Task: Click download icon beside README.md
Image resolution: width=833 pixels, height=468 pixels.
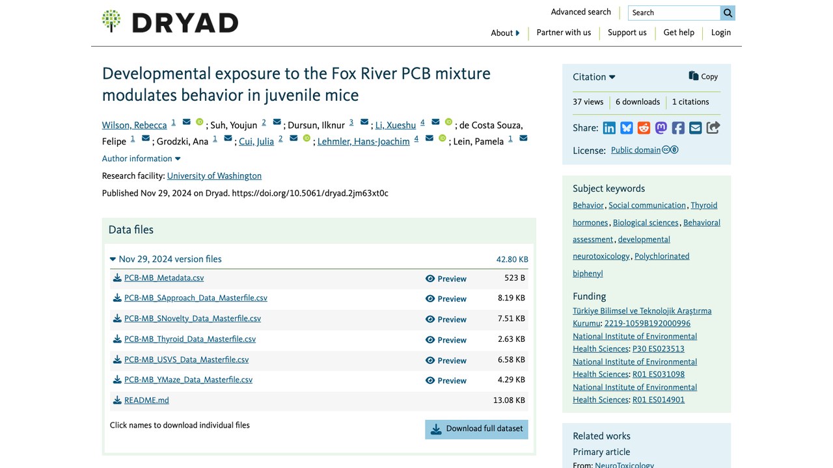Action: pos(117,400)
